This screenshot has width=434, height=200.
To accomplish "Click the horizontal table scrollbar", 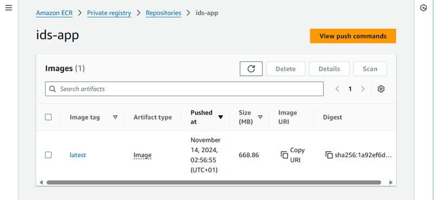I will 214,183.
